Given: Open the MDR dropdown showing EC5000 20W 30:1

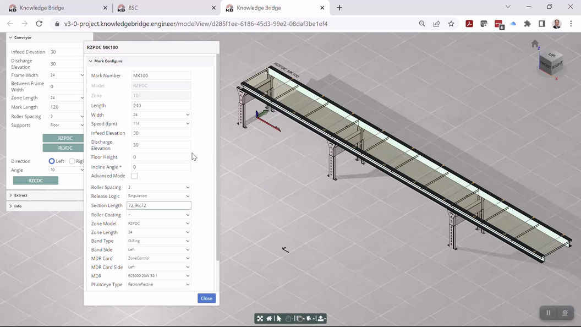Looking at the screenshot, I should [x=158, y=276].
